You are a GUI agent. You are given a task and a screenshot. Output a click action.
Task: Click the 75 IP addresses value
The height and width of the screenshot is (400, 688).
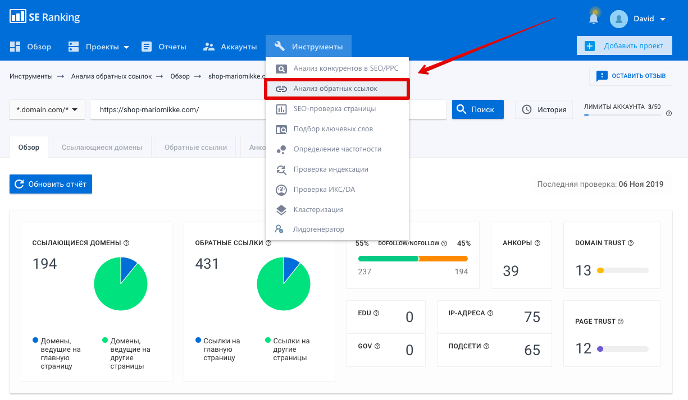tap(532, 317)
